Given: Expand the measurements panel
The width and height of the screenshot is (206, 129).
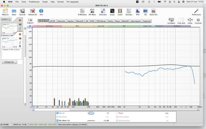Looking at the screenshot, I should tap(6, 19).
